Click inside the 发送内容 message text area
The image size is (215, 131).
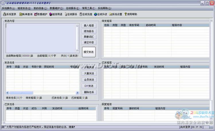click(40, 38)
